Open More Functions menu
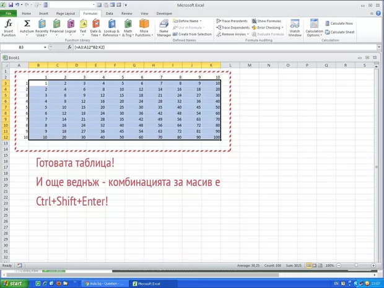 144,28
